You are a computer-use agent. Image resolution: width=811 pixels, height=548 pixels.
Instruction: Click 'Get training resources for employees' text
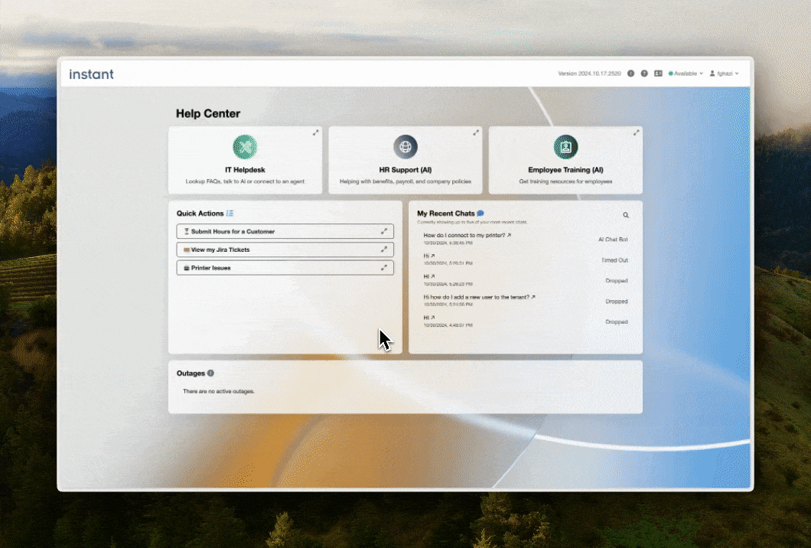coord(566,181)
